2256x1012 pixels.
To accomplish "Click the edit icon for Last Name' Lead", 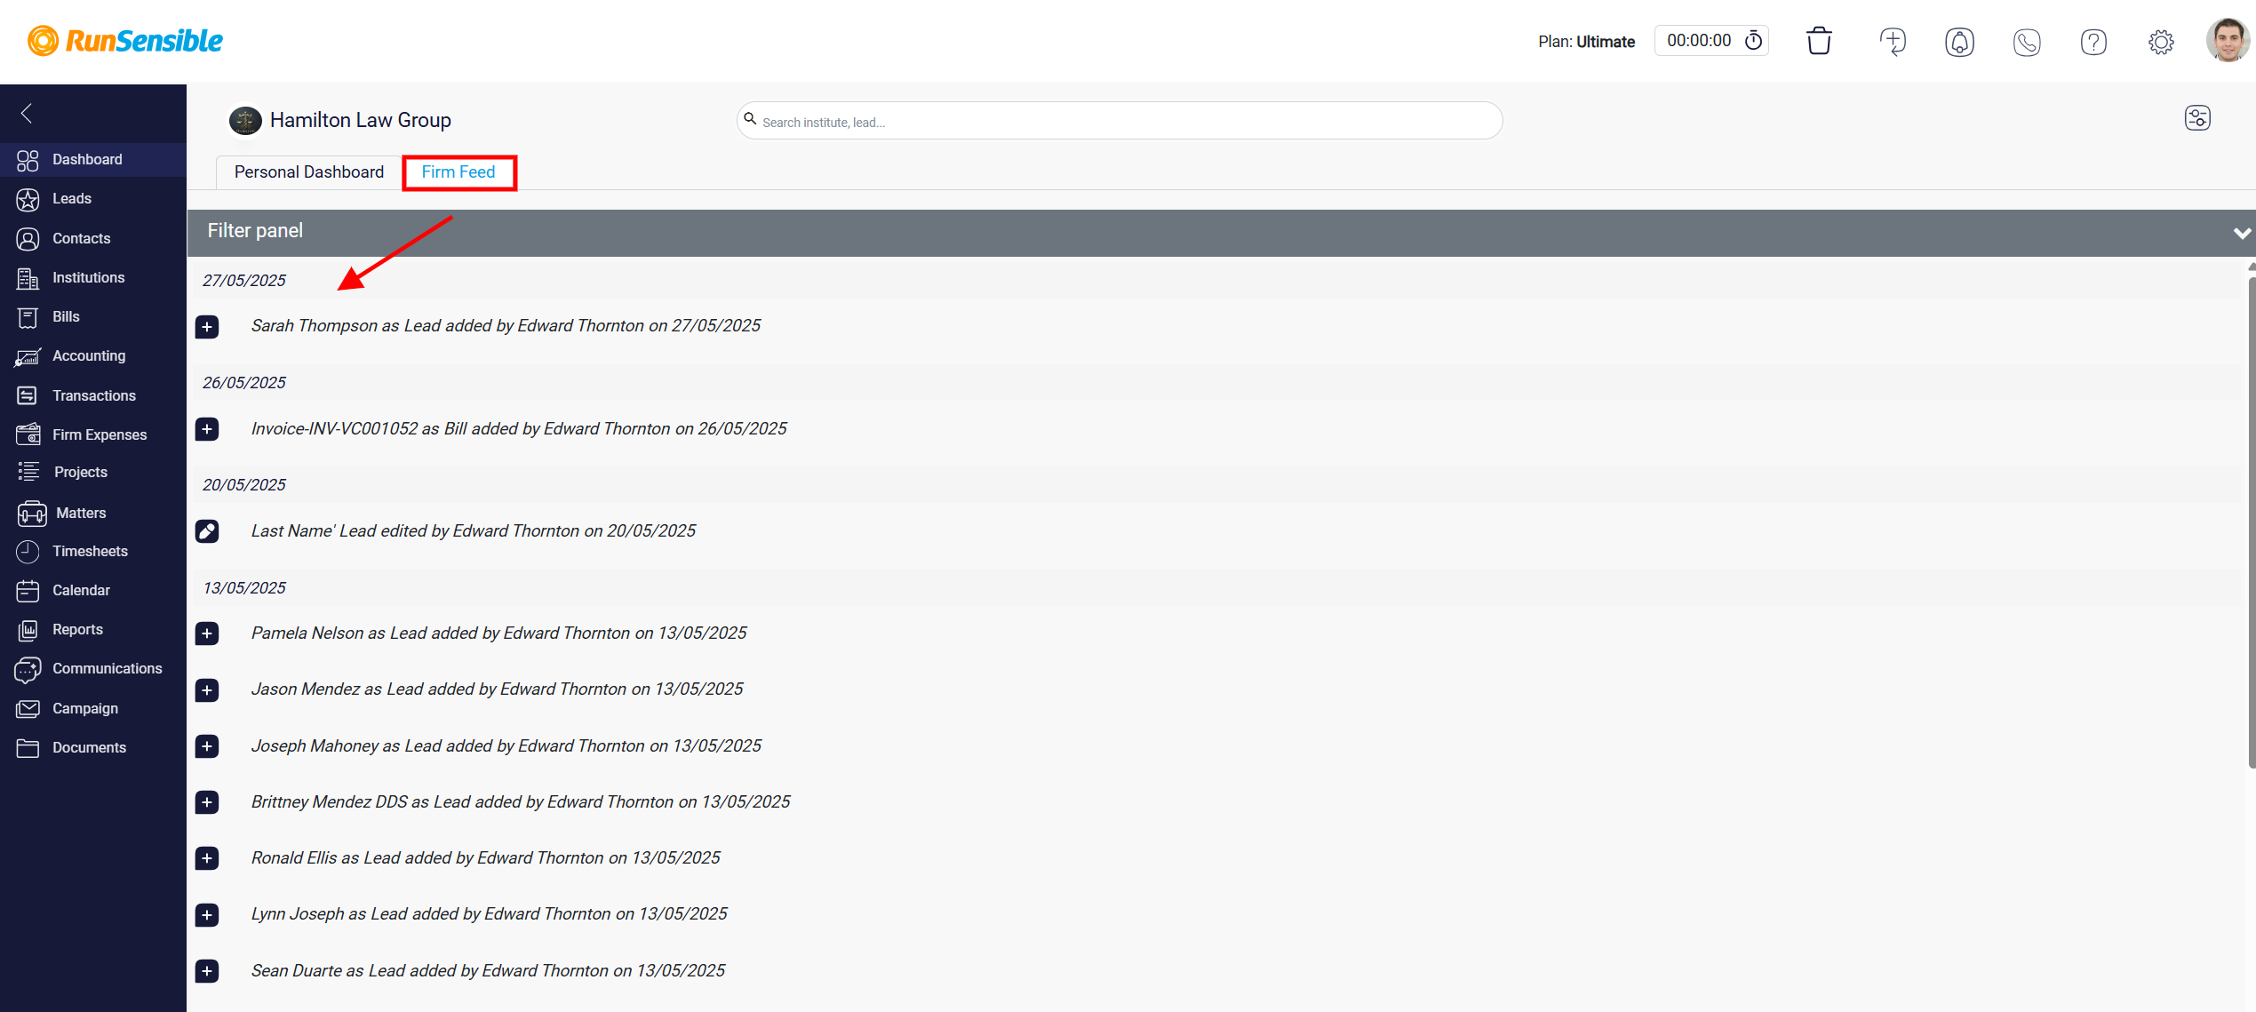I will 207,531.
